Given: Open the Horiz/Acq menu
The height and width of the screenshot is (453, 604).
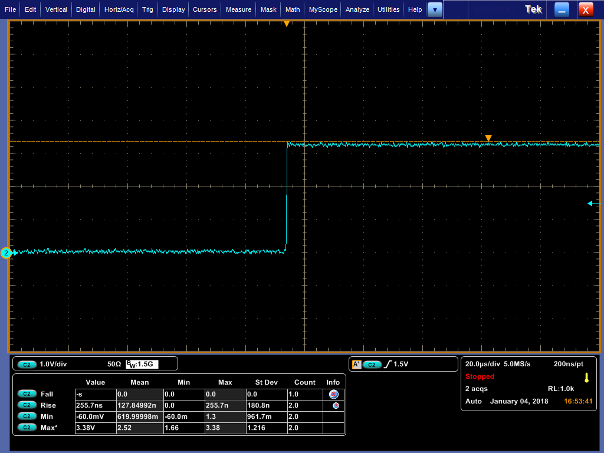Looking at the screenshot, I should [119, 9].
